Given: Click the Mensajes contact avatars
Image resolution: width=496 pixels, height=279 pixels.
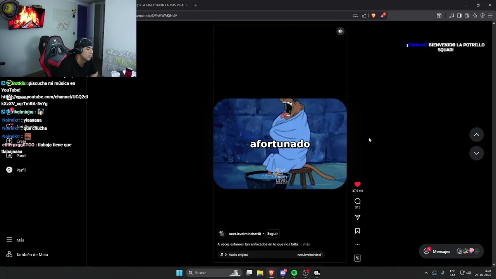Looking at the screenshot, I should pos(468,251).
